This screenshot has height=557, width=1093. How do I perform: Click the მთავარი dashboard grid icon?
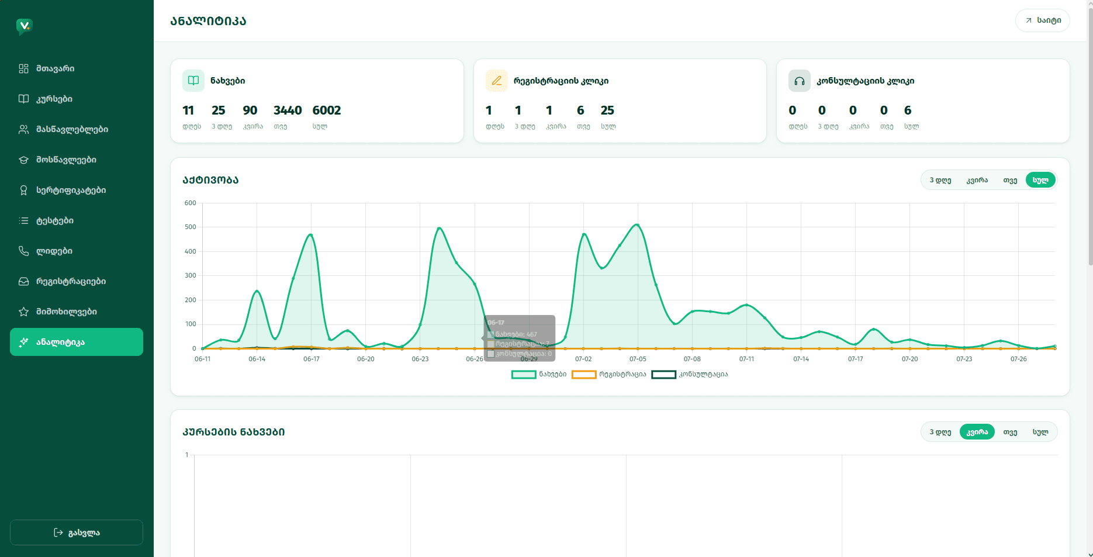(23, 68)
